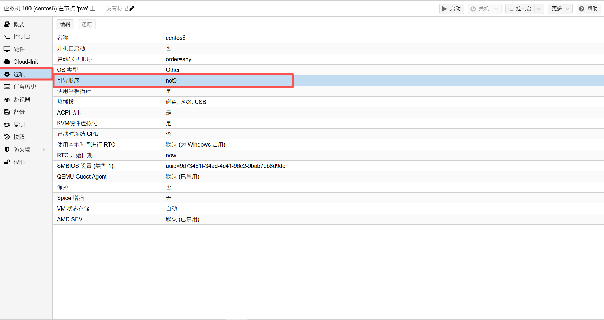The width and height of the screenshot is (604, 320).
Task: Select the Cloud-Init cloud icon
Action: click(7, 62)
